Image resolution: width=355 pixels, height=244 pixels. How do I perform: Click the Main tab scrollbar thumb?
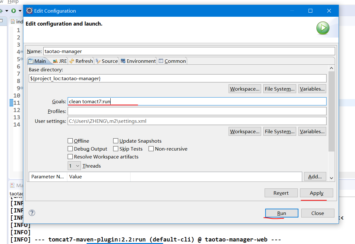[x=332, y=111]
